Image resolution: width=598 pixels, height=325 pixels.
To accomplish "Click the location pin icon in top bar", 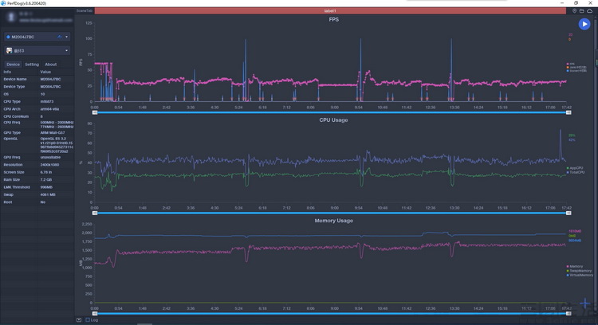I will 574,11.
